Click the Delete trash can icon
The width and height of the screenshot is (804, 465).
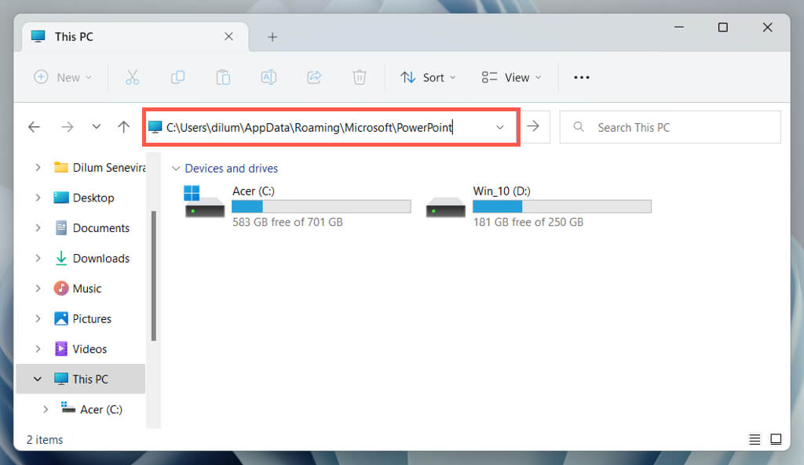point(359,78)
